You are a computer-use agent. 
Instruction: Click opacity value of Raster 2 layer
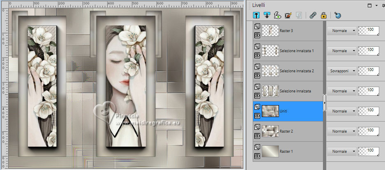[370, 130]
